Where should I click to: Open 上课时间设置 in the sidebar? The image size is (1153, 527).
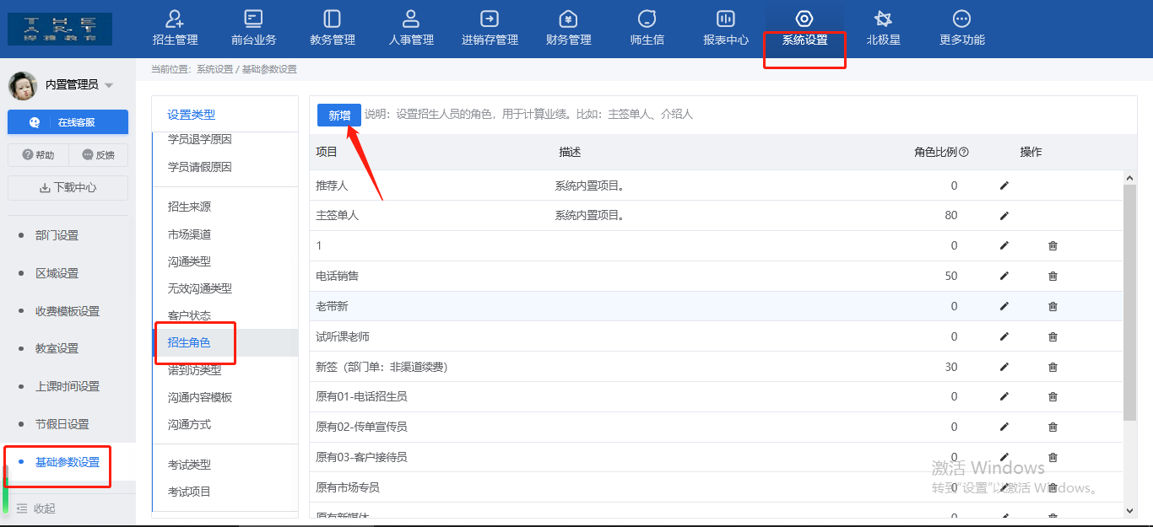68,386
